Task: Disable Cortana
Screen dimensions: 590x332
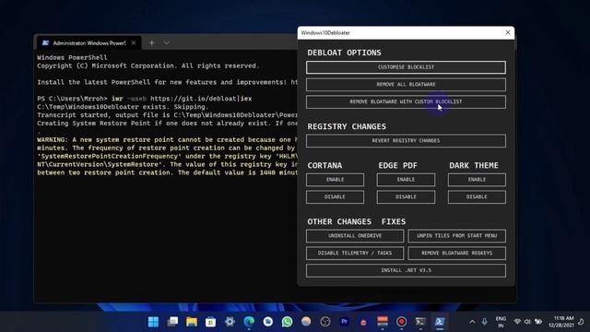Action: click(x=335, y=196)
